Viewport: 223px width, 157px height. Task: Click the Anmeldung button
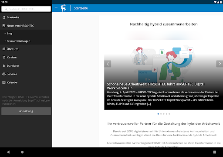[x=26, y=111]
